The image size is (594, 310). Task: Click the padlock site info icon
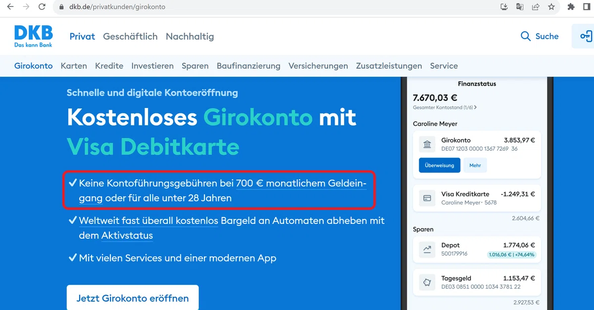click(x=61, y=7)
